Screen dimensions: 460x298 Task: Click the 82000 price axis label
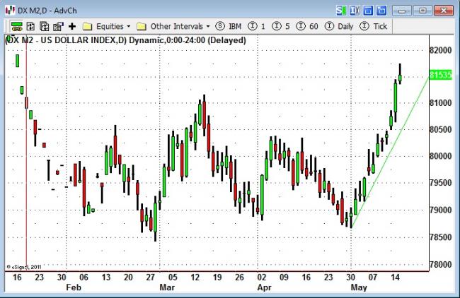click(x=441, y=50)
